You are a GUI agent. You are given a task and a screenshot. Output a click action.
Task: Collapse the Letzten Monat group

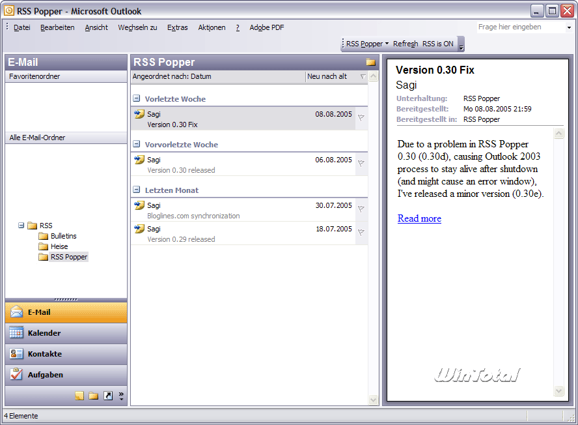point(137,190)
